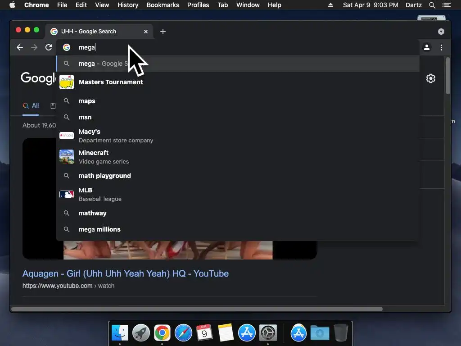Image resolution: width=461 pixels, height=346 pixels.
Task: Click the Minecraft thumbnail image
Action: (x=67, y=156)
